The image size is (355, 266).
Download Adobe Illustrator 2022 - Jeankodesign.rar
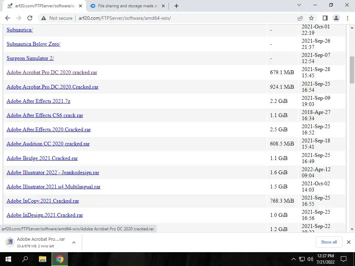coord(53,172)
